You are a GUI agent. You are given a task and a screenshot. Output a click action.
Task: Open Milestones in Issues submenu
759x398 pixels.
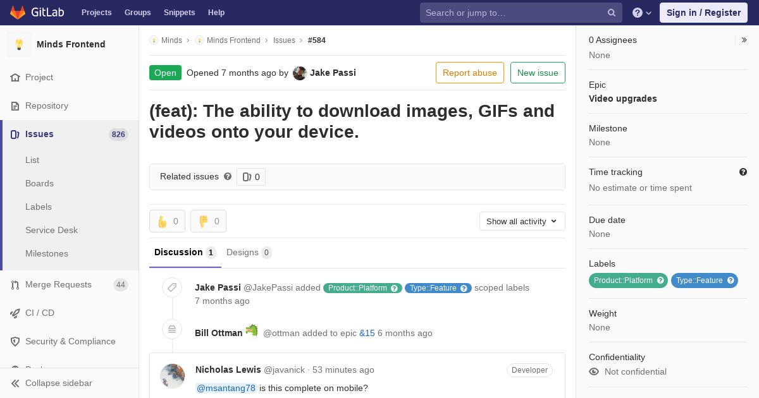tap(47, 253)
